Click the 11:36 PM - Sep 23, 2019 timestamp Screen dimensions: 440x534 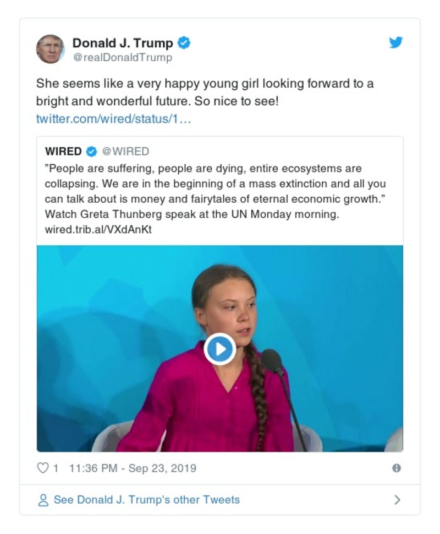[x=133, y=468]
